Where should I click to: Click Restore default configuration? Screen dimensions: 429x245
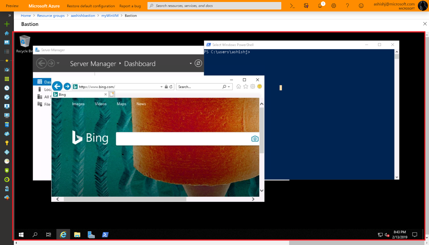pyautogui.click(x=91, y=6)
